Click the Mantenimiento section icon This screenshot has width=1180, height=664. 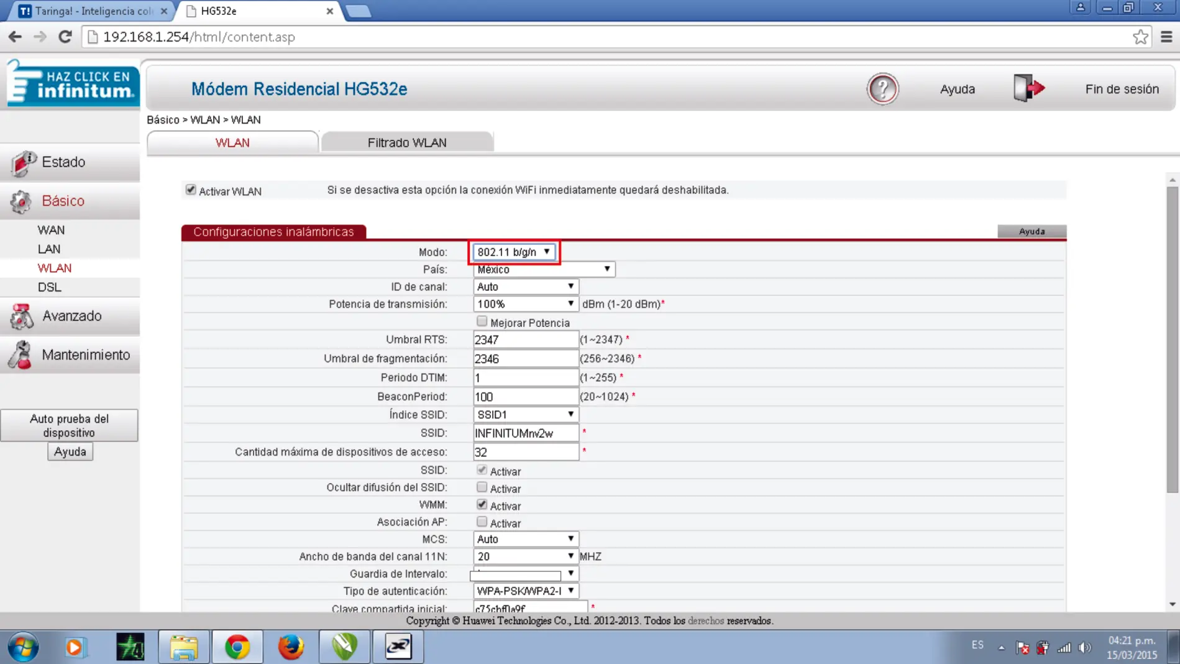[x=21, y=355]
